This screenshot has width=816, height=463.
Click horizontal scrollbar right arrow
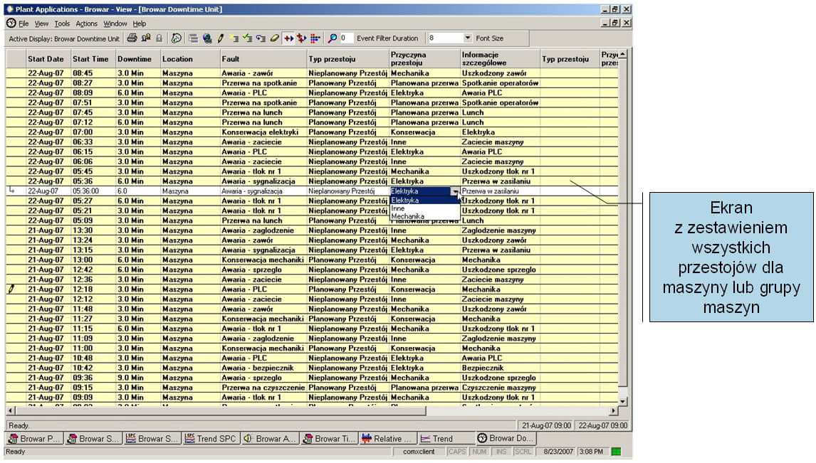pos(613,410)
